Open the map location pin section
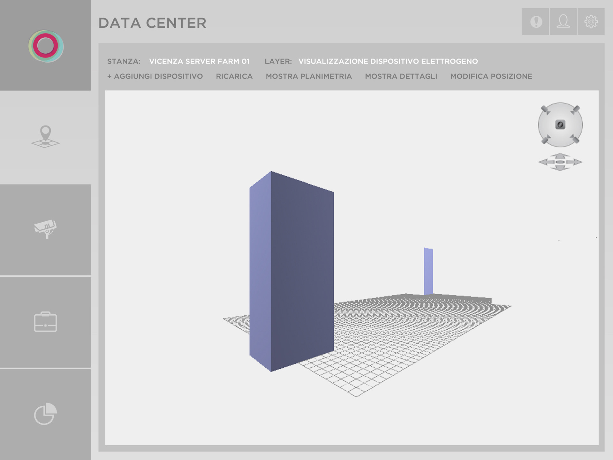Screen dimensions: 613x460 (x=45, y=137)
